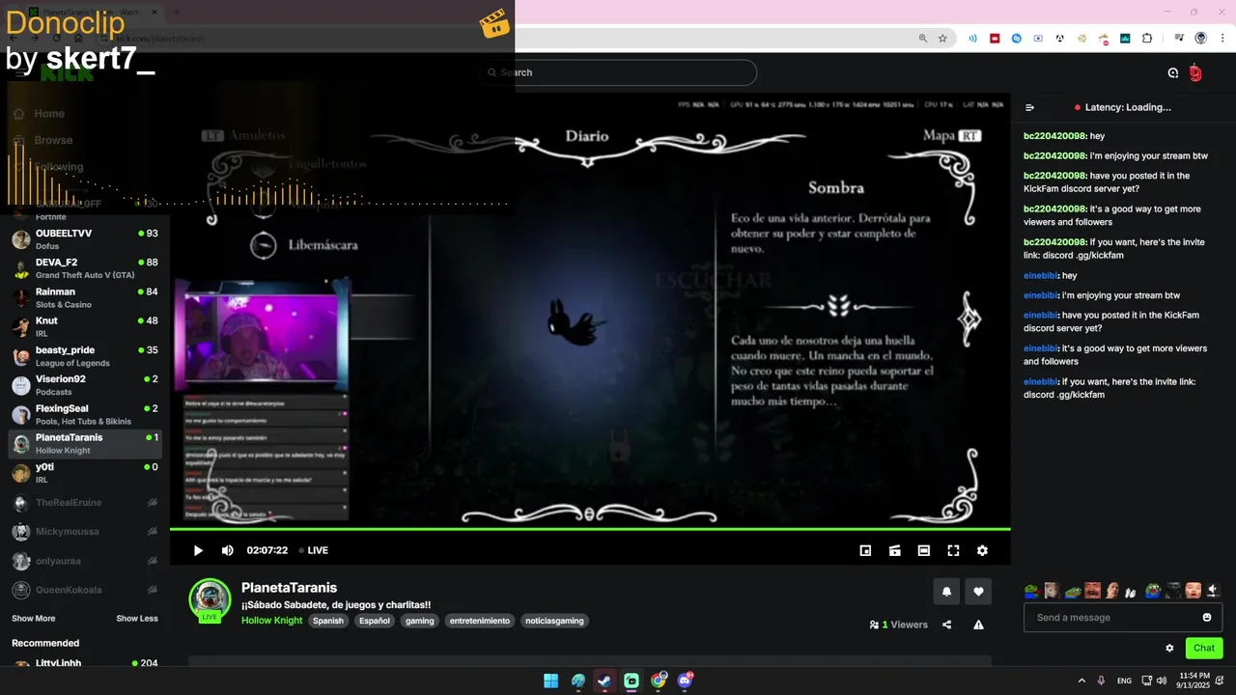Select the entretenimiento tag
Viewport: 1236px width, 695px height.
[x=480, y=621]
